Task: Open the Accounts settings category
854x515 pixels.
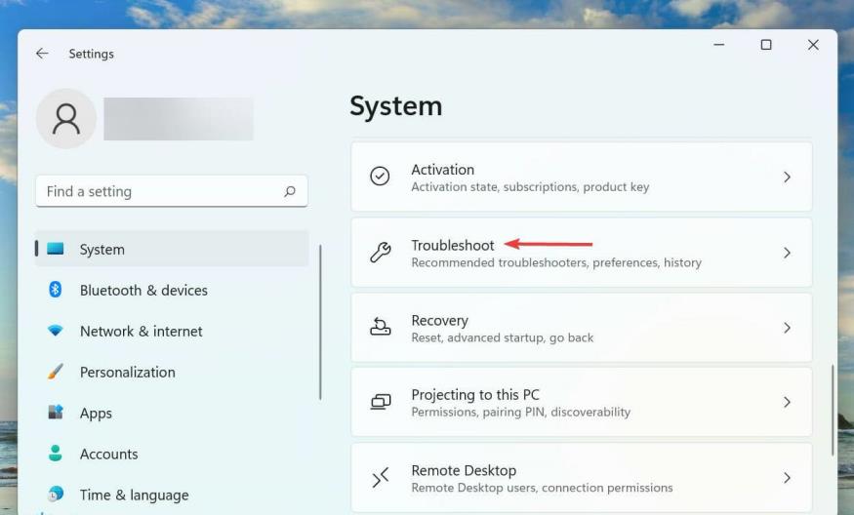Action: tap(172, 454)
